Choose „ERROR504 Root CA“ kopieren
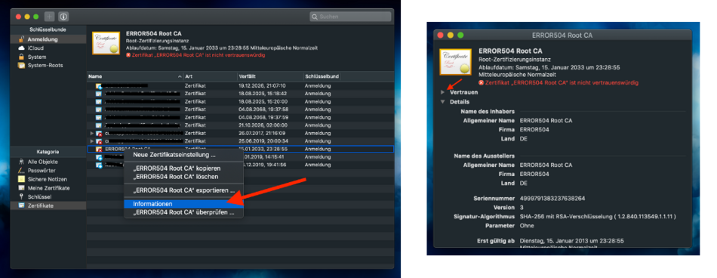The height and width of the screenshot is (278, 717). [x=184, y=168]
